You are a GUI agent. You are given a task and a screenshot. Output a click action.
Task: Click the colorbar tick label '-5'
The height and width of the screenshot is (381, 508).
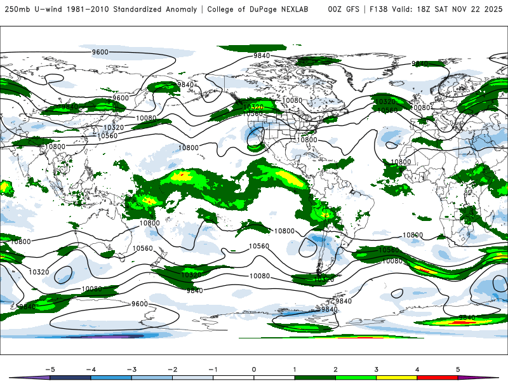click(50, 370)
